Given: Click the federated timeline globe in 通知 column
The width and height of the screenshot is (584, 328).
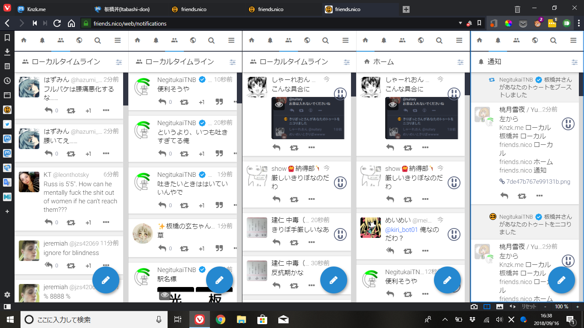Looking at the screenshot, I should pos(535,40).
